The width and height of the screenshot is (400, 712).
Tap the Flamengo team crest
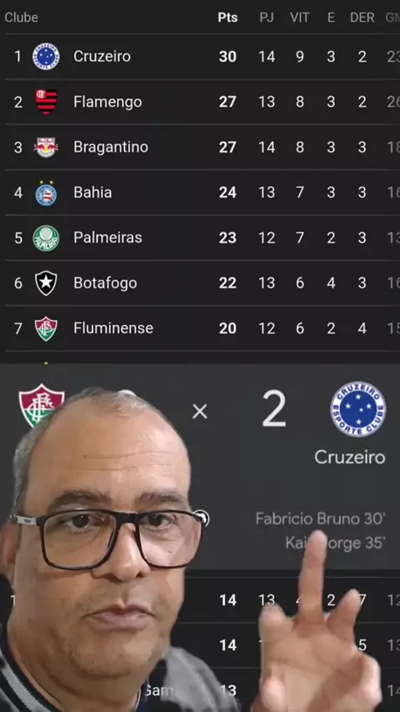tap(46, 102)
